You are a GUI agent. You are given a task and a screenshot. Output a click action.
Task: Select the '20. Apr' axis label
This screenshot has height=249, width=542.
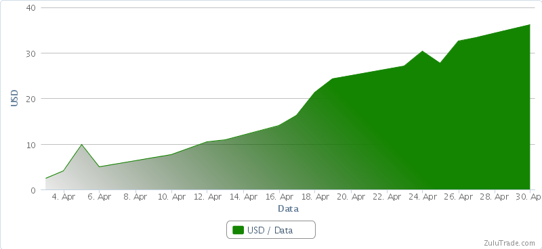pos(351,197)
